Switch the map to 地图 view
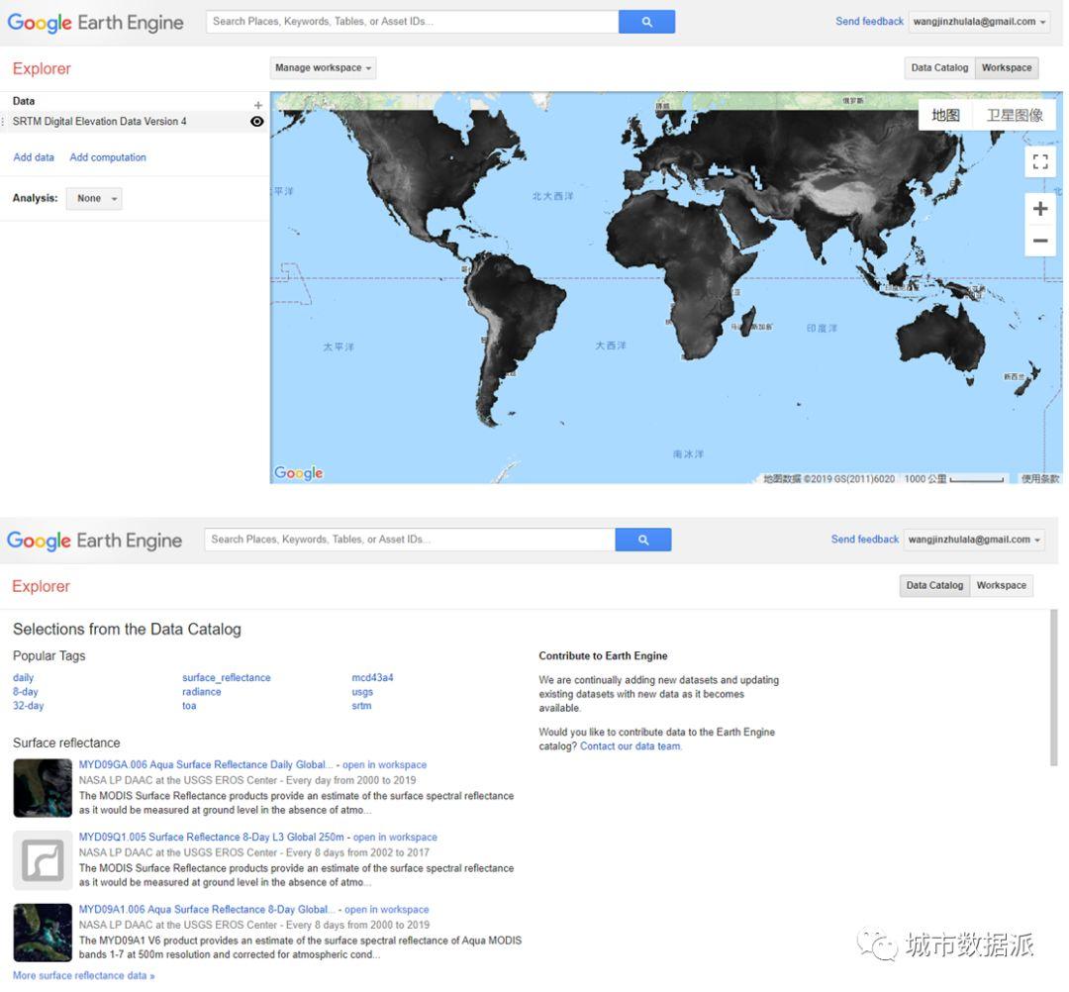 (x=945, y=115)
